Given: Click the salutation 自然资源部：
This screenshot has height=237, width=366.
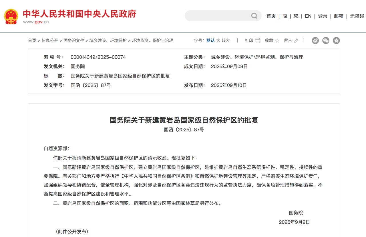Looking at the screenshot, I should tap(57, 148).
